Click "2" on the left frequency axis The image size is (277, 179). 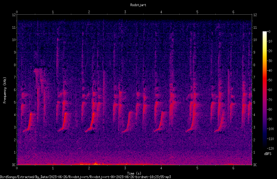[x=15, y=140]
